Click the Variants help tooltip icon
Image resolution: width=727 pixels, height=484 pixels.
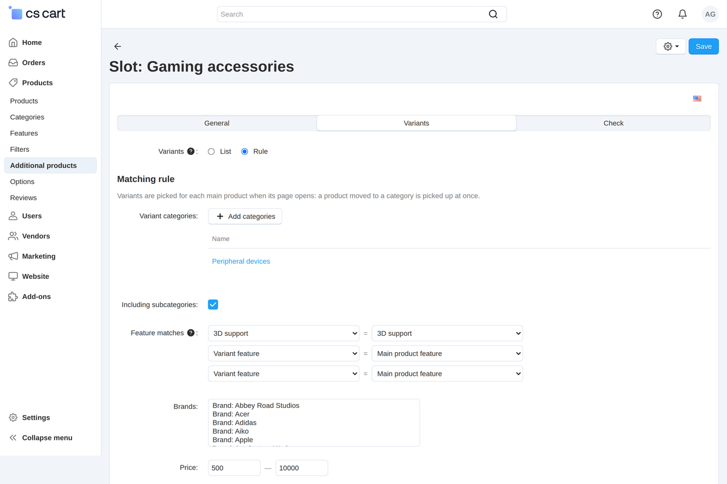point(191,151)
